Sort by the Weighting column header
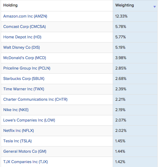 point(125,5)
